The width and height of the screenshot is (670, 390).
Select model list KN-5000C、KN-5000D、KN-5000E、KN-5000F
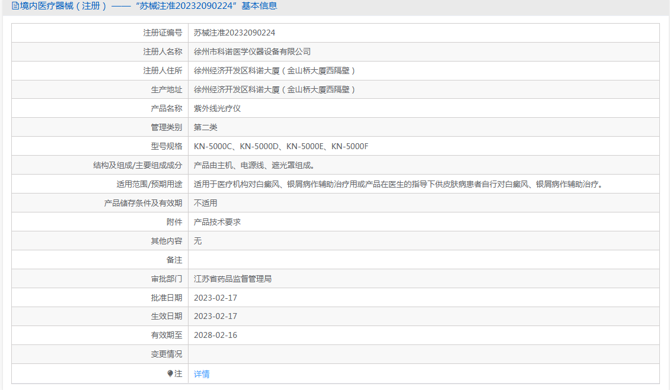pos(280,146)
